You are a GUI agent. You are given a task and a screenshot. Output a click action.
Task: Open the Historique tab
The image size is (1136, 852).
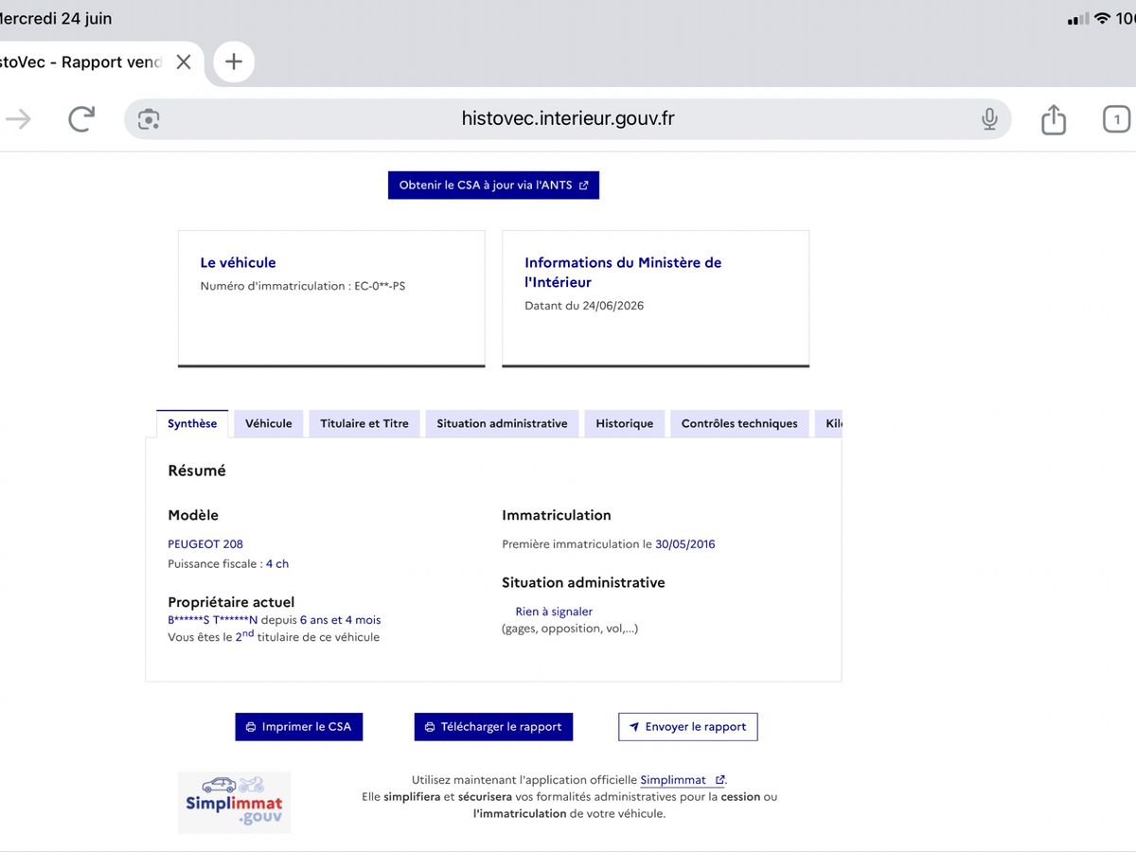click(x=625, y=424)
